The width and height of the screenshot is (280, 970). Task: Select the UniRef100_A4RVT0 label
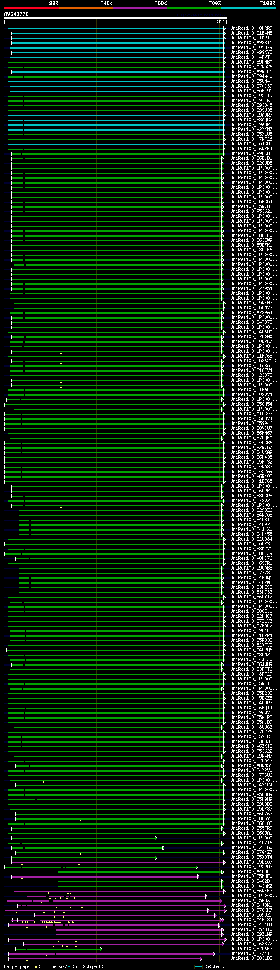(x=251, y=57)
